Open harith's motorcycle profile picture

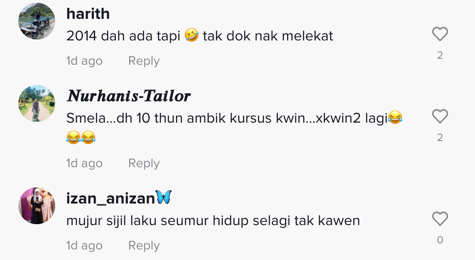click(x=37, y=21)
